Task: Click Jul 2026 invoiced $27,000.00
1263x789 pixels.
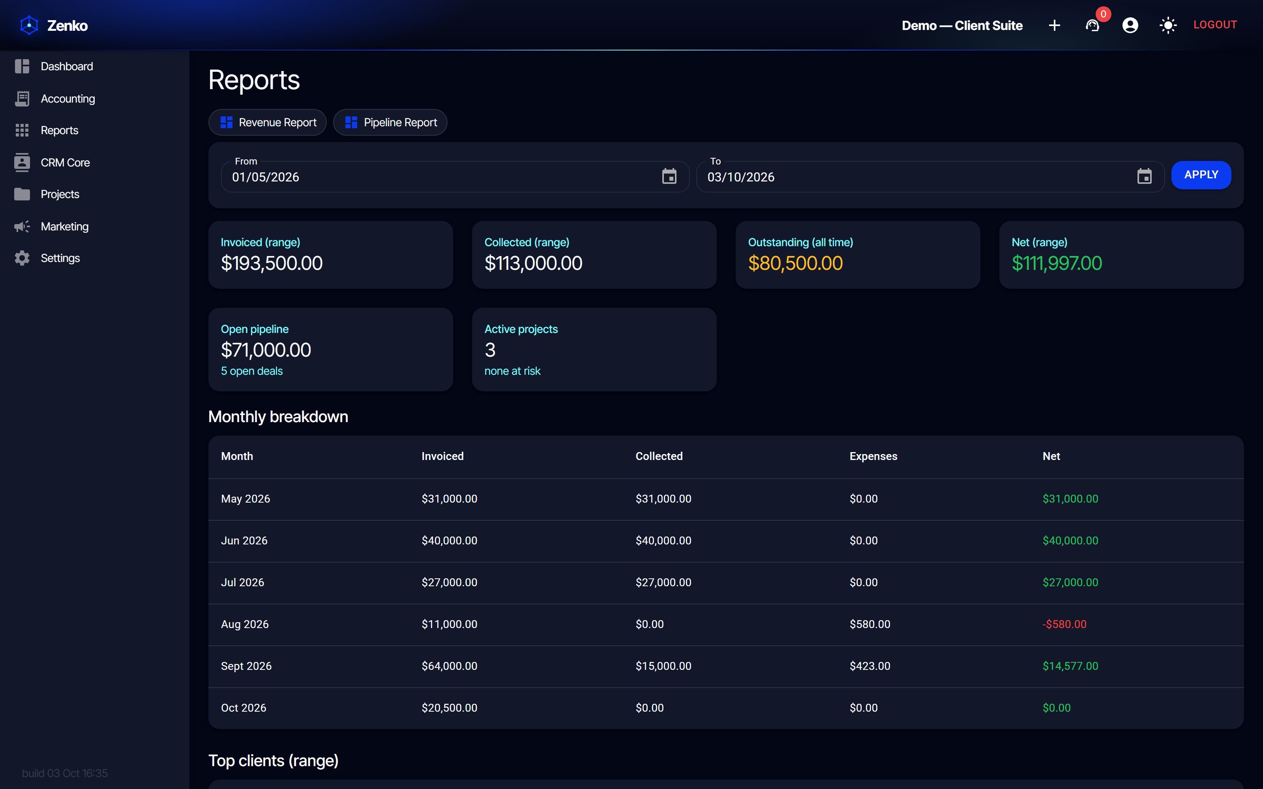Action: pos(450,582)
